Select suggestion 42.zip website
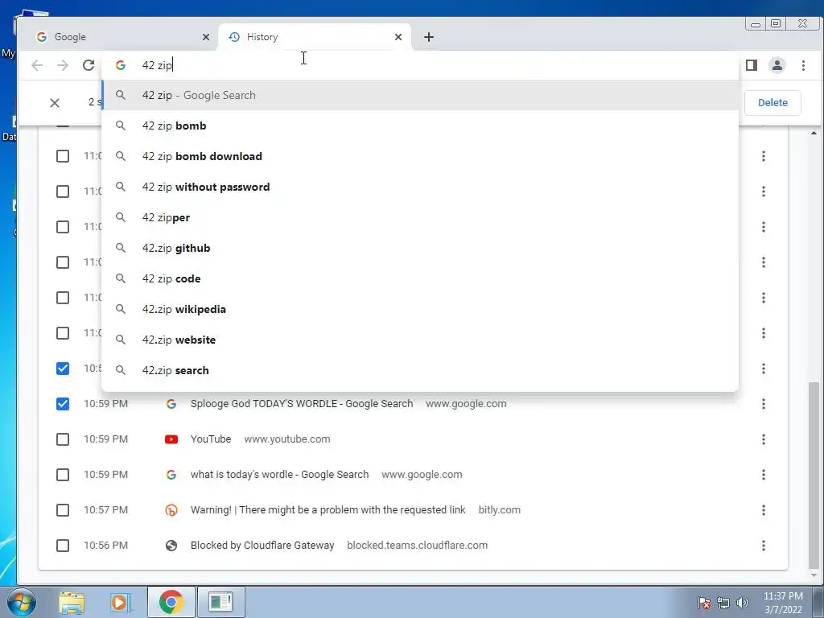The image size is (824, 618). click(420, 340)
